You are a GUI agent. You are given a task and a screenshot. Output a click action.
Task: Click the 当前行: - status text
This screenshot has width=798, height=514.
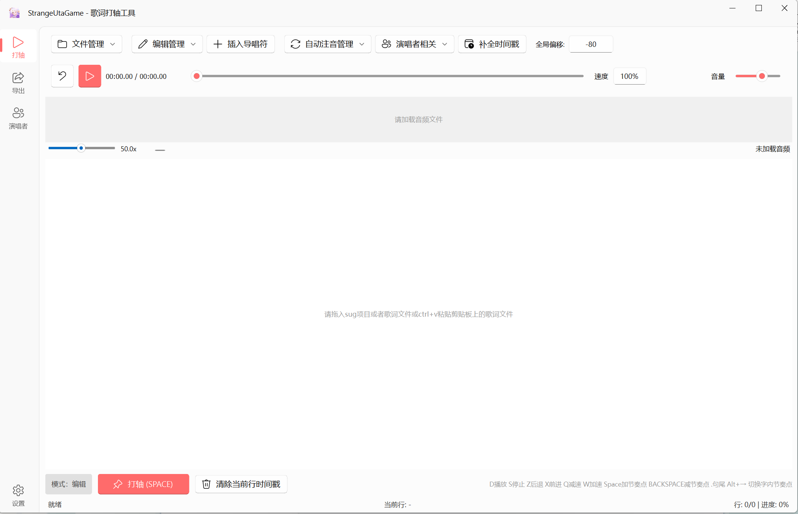[397, 504]
